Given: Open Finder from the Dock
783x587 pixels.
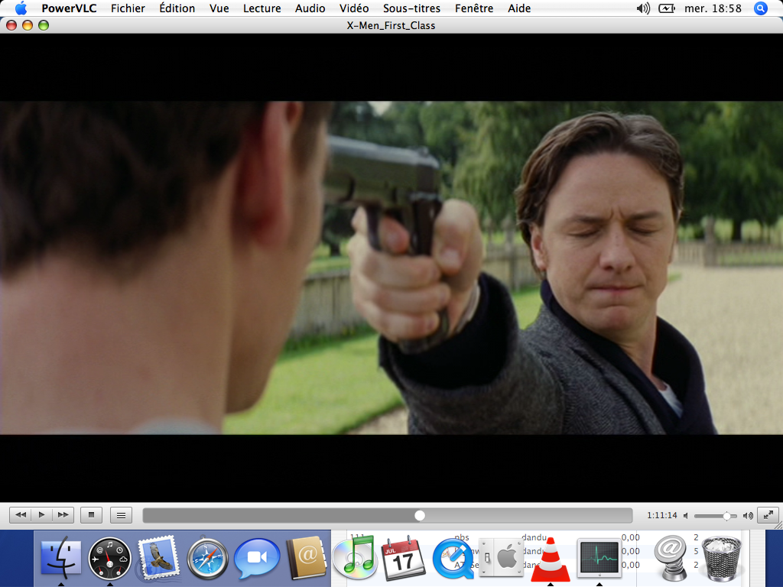Looking at the screenshot, I should pos(61,556).
